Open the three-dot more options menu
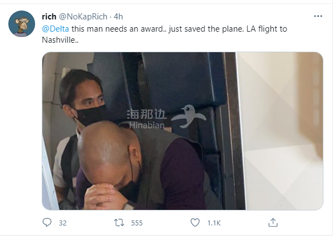Screen dimensions: 334x236 click(318, 16)
